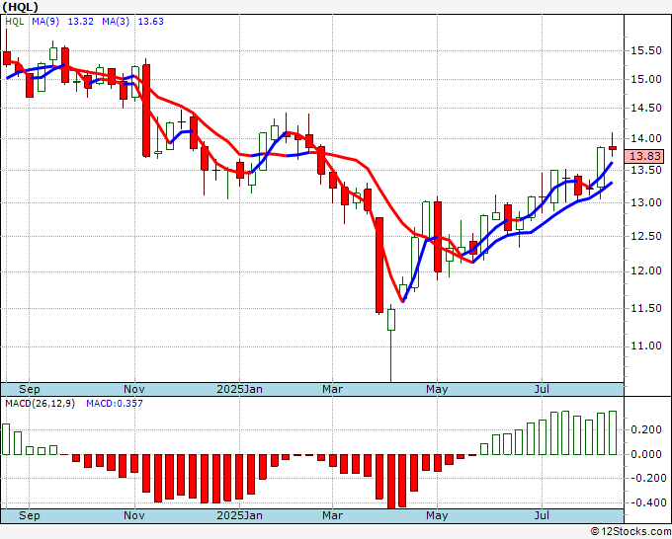Select the HQL legend label
Viewport: 672px width, 539px height.
[15, 22]
